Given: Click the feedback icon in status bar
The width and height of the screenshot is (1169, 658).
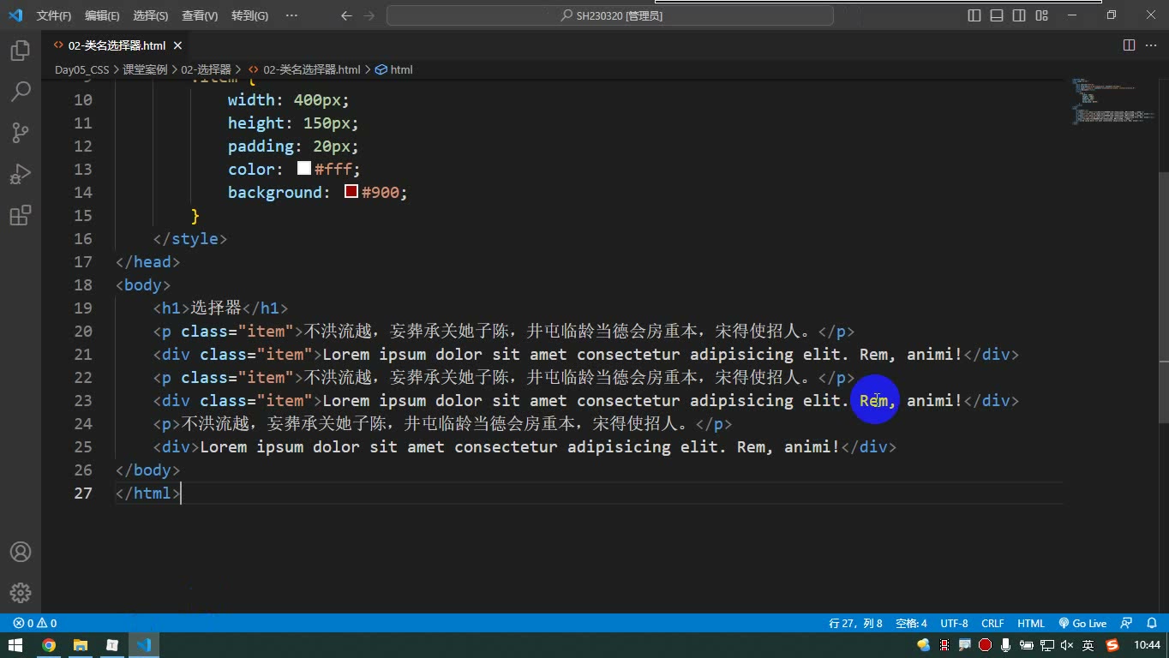Looking at the screenshot, I should point(1127,624).
